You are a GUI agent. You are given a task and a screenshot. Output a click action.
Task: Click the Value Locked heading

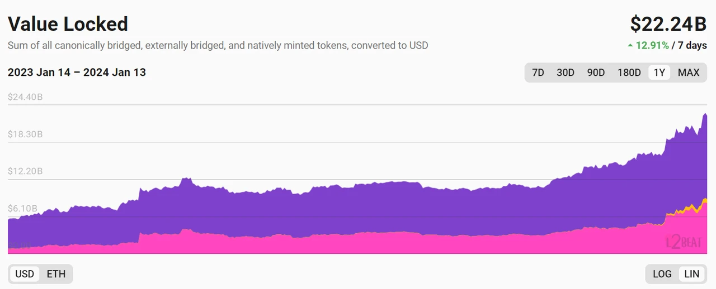click(x=68, y=24)
